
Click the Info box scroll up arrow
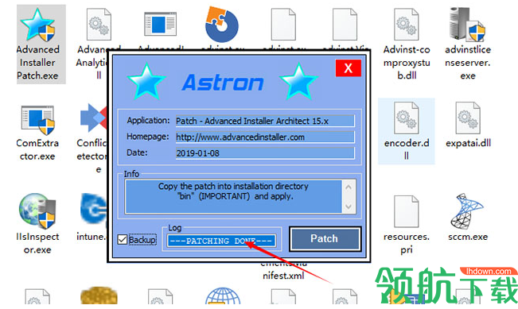pyautogui.click(x=349, y=187)
